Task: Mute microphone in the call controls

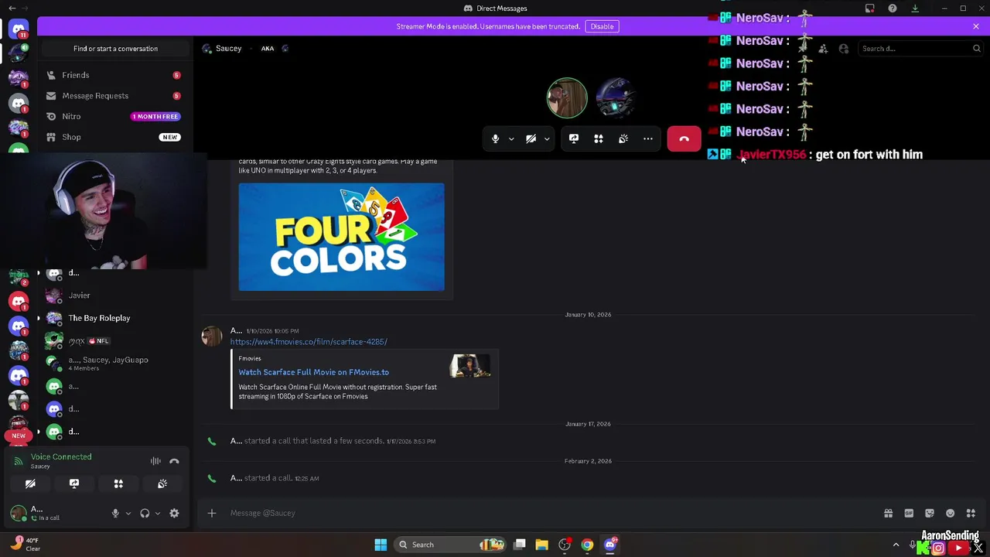Action: coord(495,138)
